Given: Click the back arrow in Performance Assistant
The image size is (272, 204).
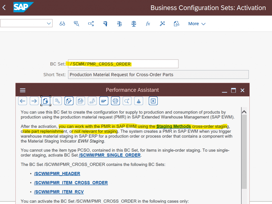Looking at the screenshot, I should [23, 101].
